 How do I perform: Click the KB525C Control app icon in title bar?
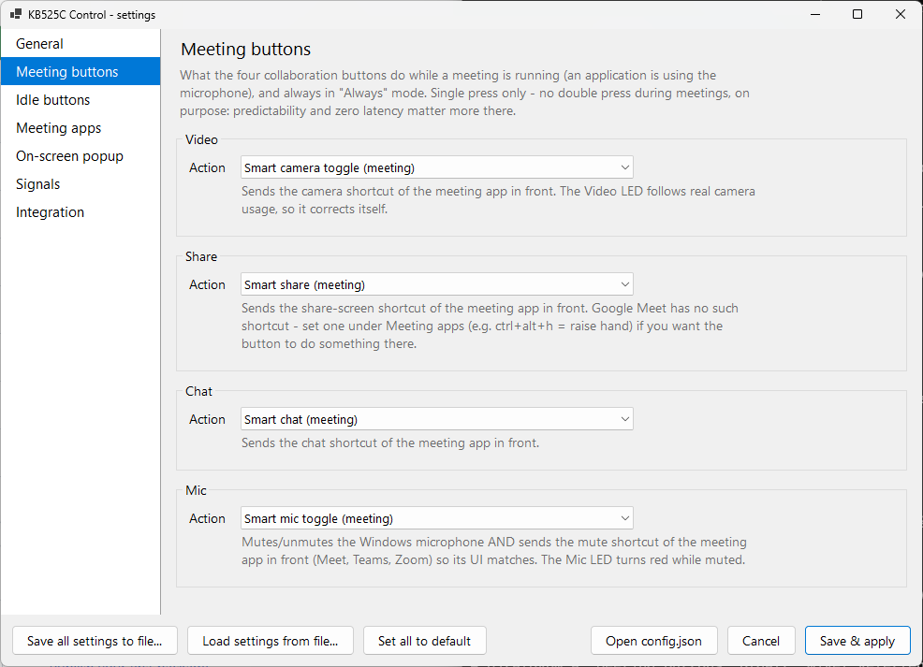click(x=16, y=14)
